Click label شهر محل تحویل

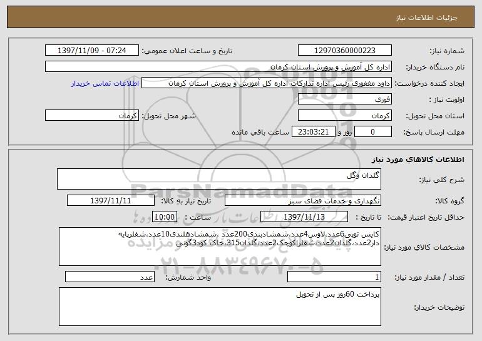point(168,116)
